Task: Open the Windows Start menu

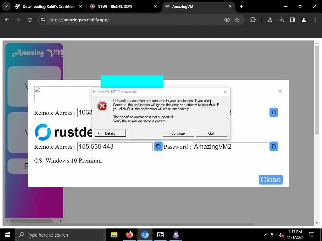Action: click(x=8, y=235)
